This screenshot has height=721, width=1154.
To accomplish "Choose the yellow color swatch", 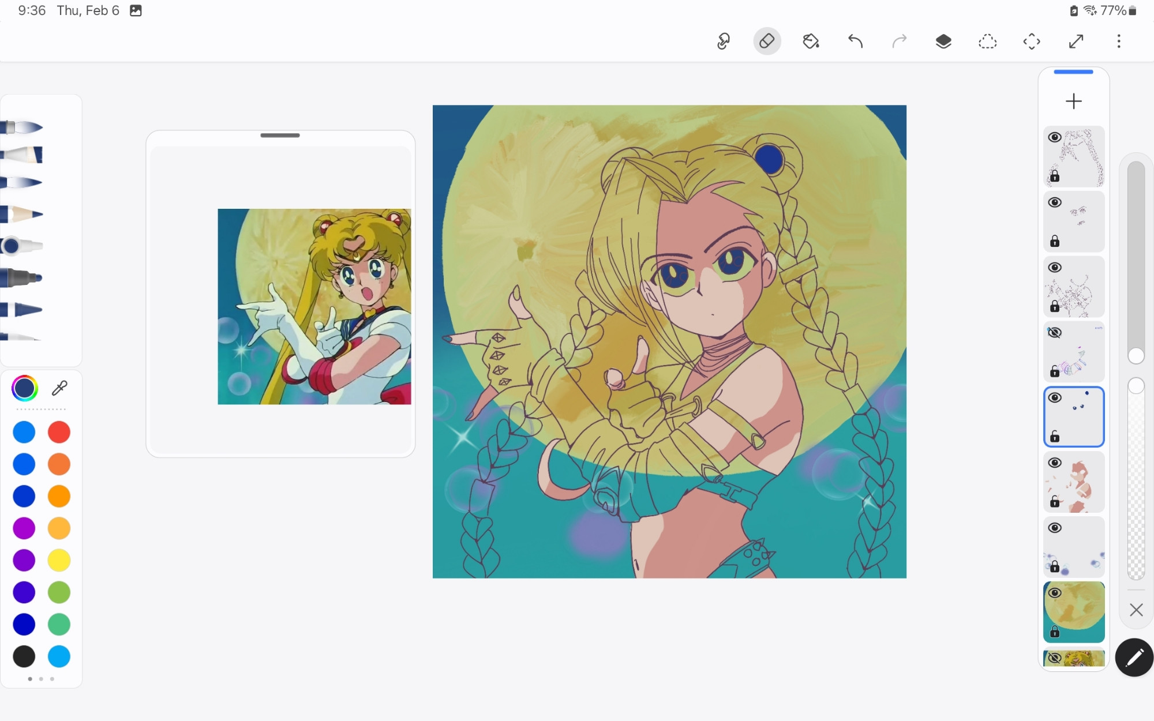I will pyautogui.click(x=59, y=561).
